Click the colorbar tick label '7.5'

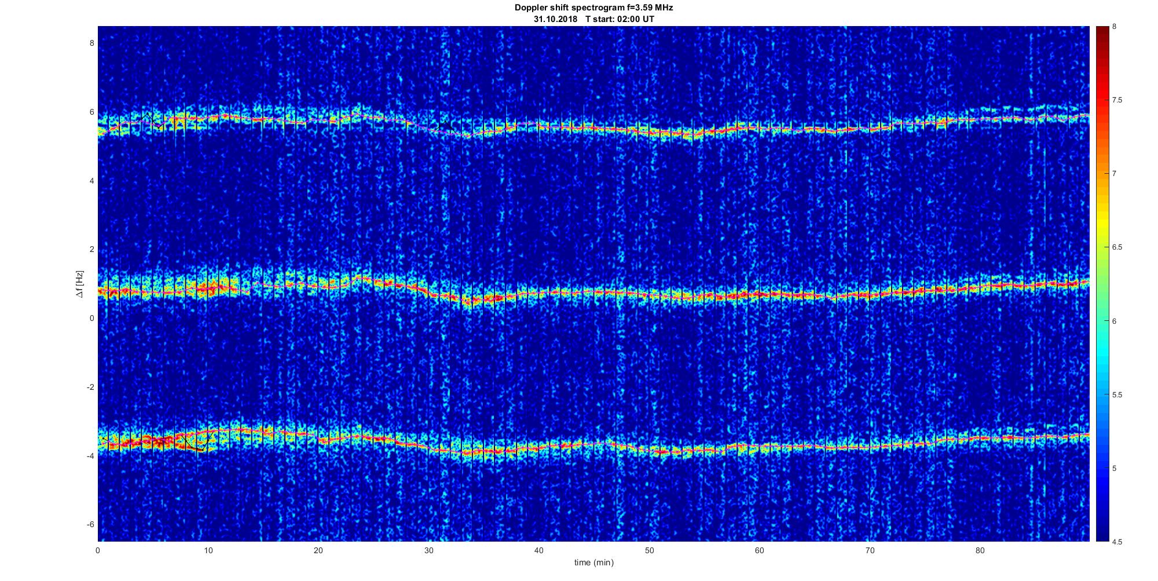(x=1117, y=100)
